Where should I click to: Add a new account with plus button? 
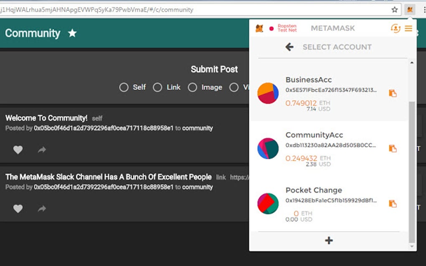[329, 240]
